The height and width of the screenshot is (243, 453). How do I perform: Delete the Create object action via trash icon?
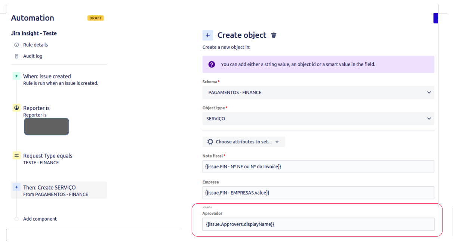(274, 35)
